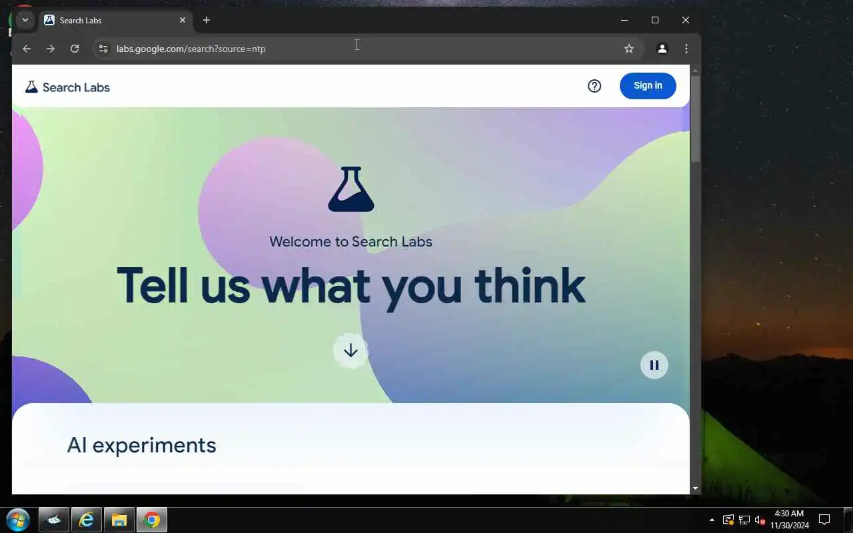Click the Chrome forward arrow button

click(x=51, y=49)
